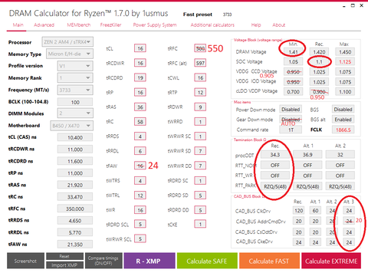Click the FCLK value 1866.5

pos(343,130)
